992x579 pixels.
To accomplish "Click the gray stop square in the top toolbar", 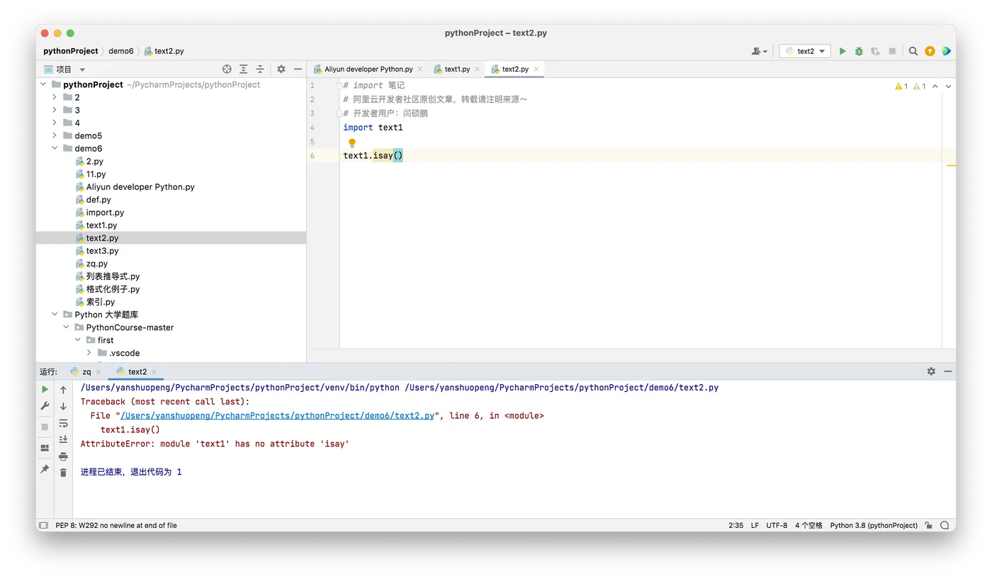I will 892,51.
